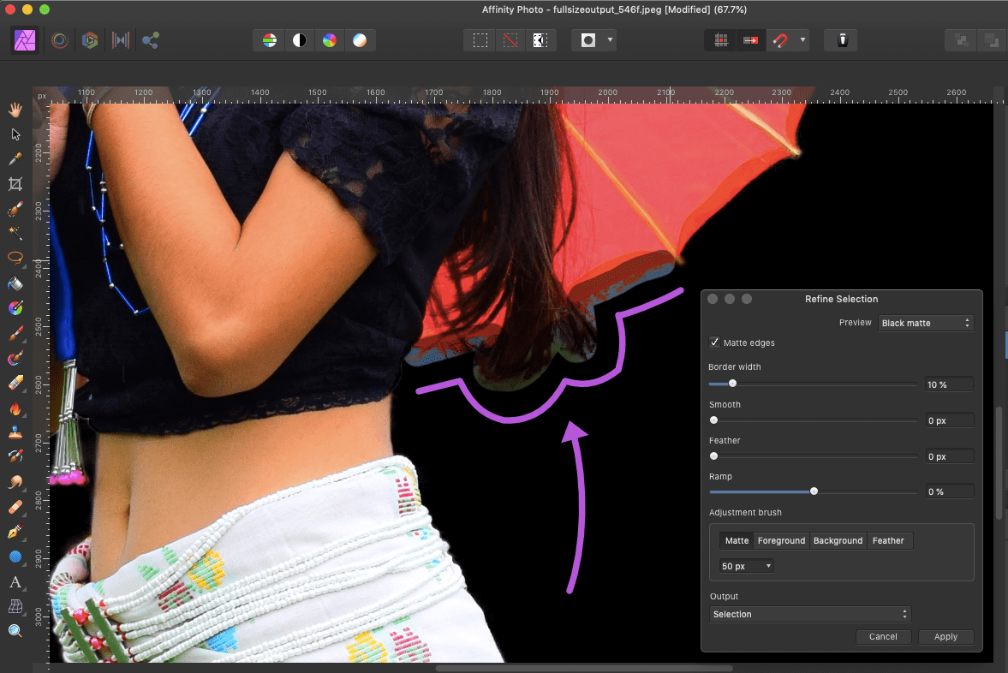The width and height of the screenshot is (1008, 673).
Task: Switch adjustment brush to Foreground
Action: (781, 540)
